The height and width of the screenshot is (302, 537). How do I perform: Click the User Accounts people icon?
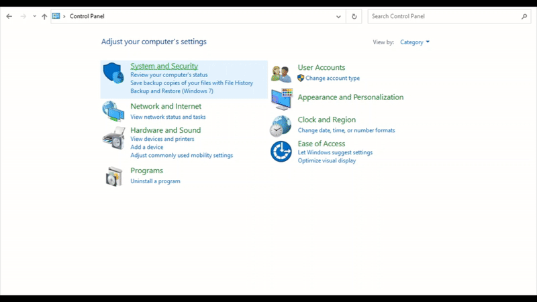pyautogui.click(x=281, y=74)
